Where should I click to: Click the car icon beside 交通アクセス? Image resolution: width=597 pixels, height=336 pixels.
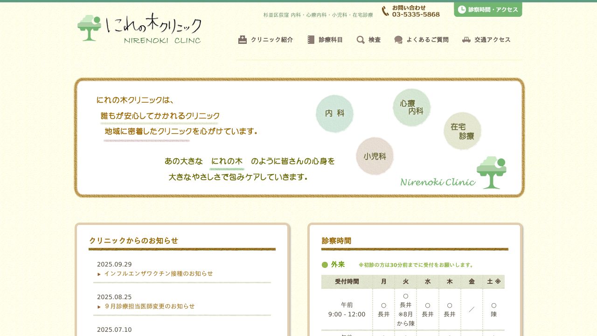click(x=466, y=40)
